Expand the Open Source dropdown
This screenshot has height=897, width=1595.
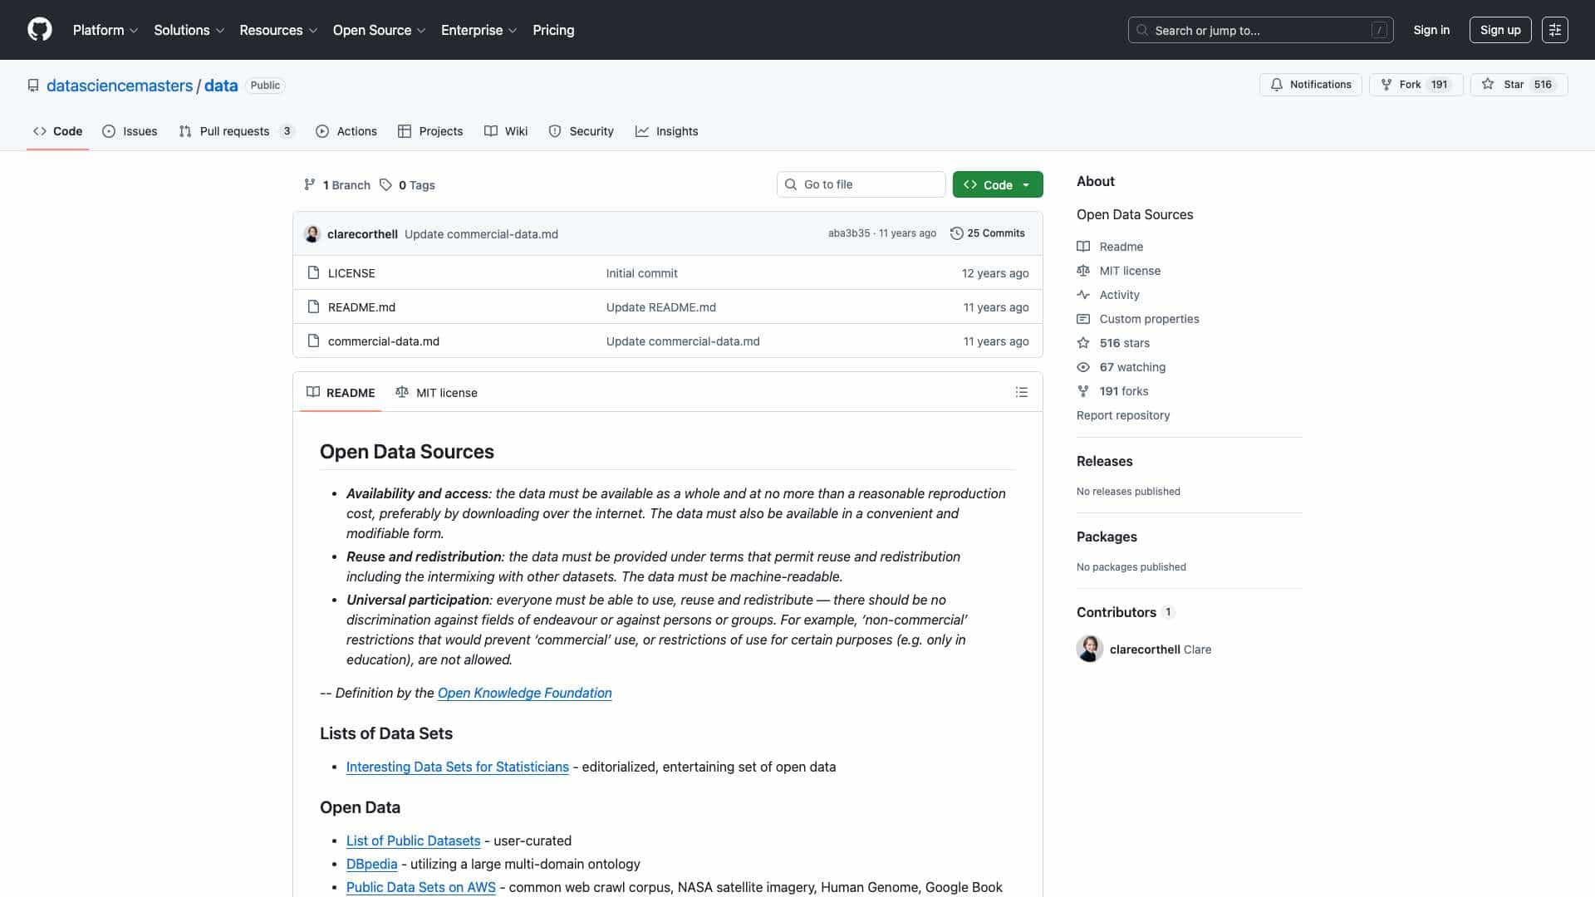[379, 30]
